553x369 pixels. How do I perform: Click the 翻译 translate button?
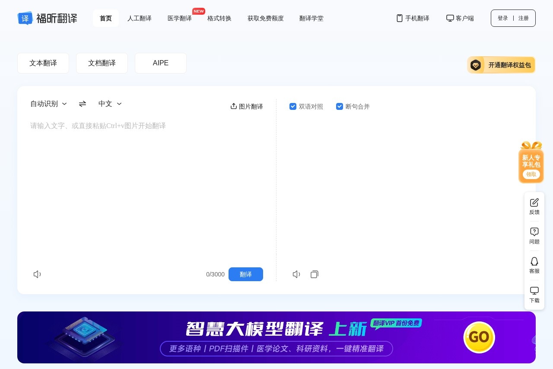pos(246,274)
